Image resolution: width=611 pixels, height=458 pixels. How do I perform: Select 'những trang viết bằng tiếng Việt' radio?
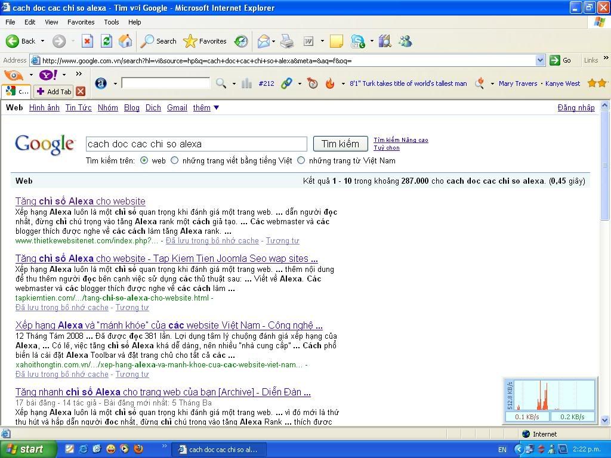[175, 160]
